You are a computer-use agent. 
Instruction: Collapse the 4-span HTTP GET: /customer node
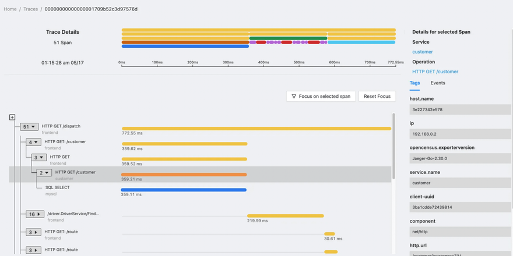pyautogui.click(x=33, y=142)
